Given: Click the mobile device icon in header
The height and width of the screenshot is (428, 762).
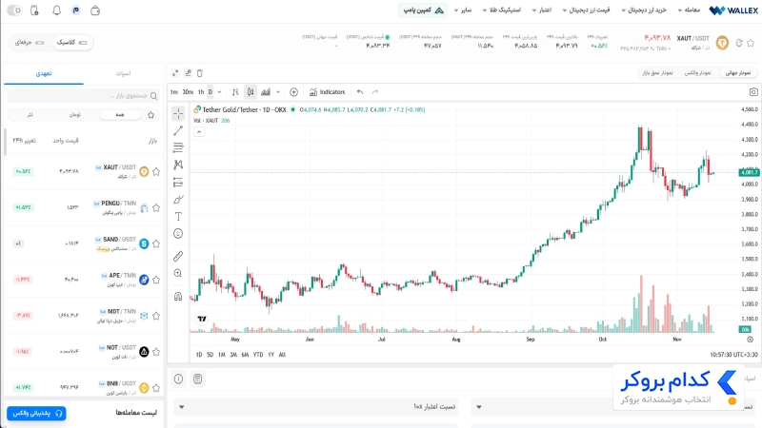Looking at the screenshot, I should pos(34,10).
